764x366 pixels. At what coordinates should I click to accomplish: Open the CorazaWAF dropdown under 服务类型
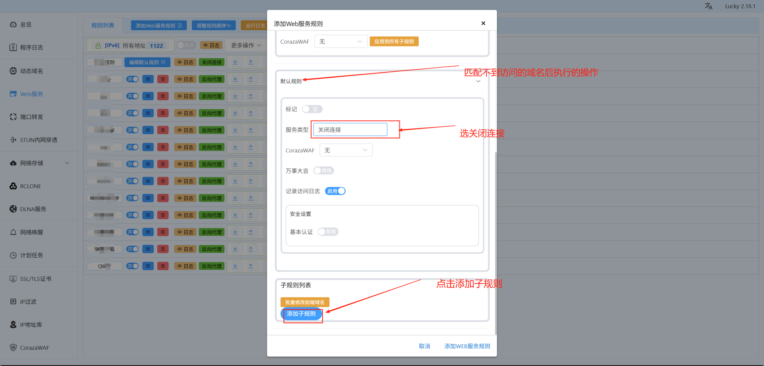(x=346, y=150)
